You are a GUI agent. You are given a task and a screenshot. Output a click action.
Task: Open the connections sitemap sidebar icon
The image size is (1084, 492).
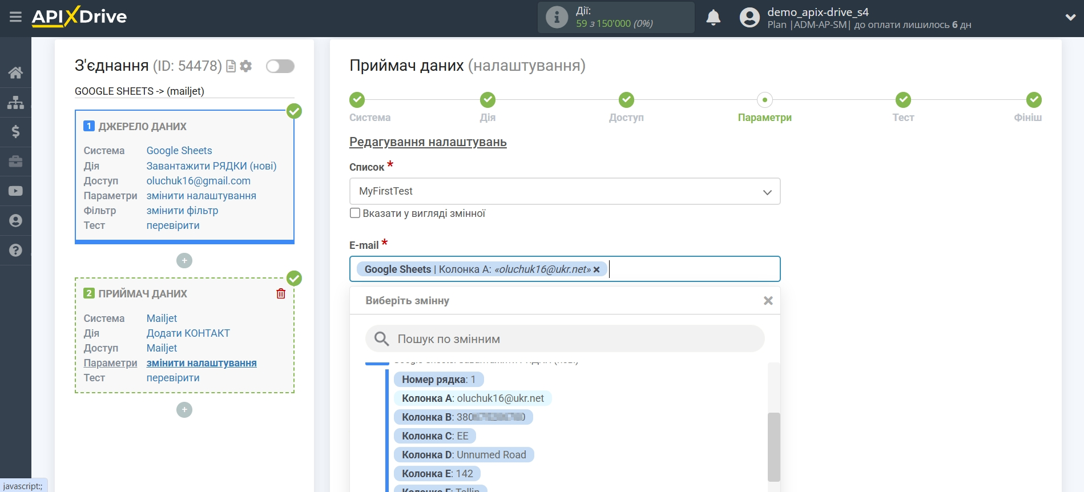15,102
